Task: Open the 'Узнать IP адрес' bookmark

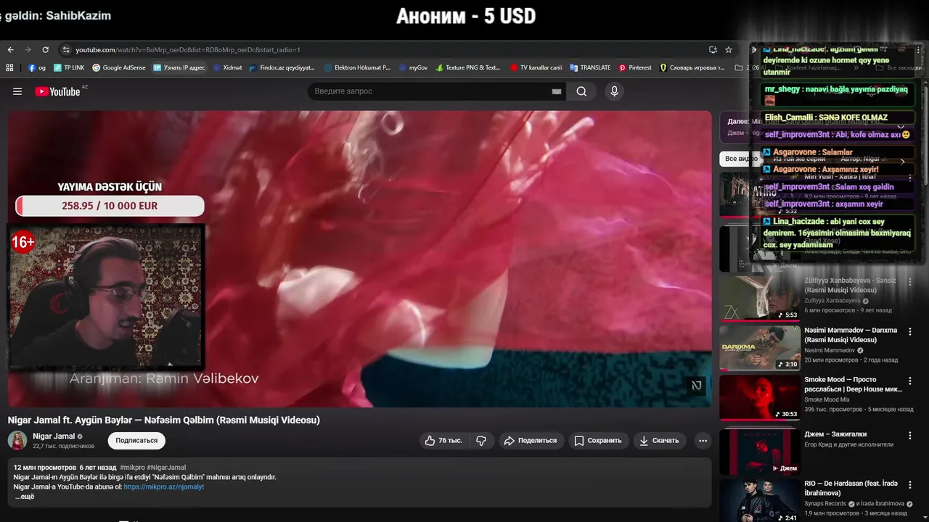Action: point(179,67)
